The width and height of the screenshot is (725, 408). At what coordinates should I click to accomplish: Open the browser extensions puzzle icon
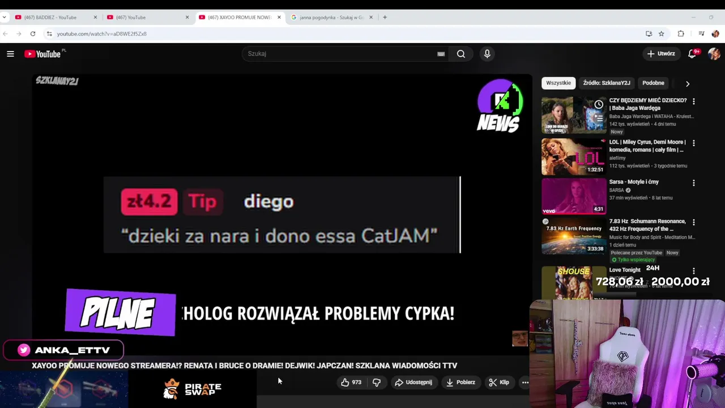pyautogui.click(x=681, y=34)
